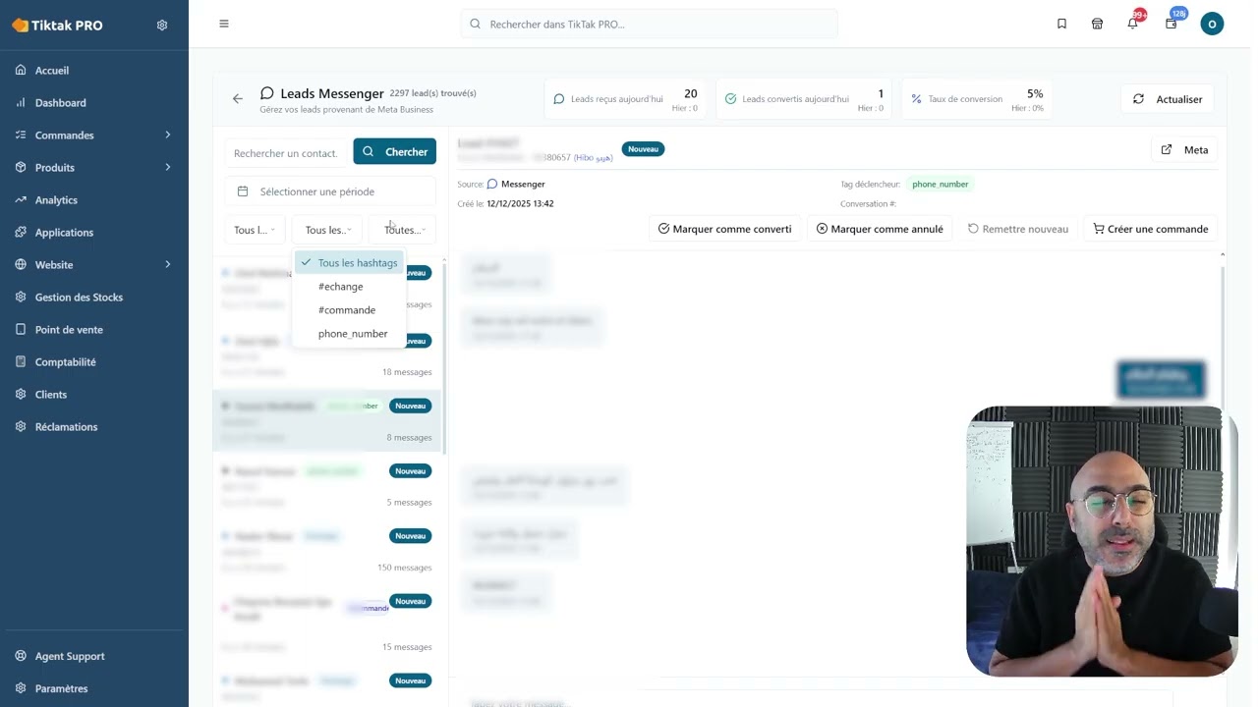Click 'Marquer comme annulé'

pos(880,229)
